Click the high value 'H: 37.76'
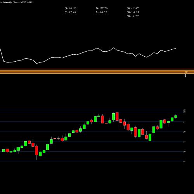Image resolution: width=194 pixels, height=194 pixels. point(102,8)
